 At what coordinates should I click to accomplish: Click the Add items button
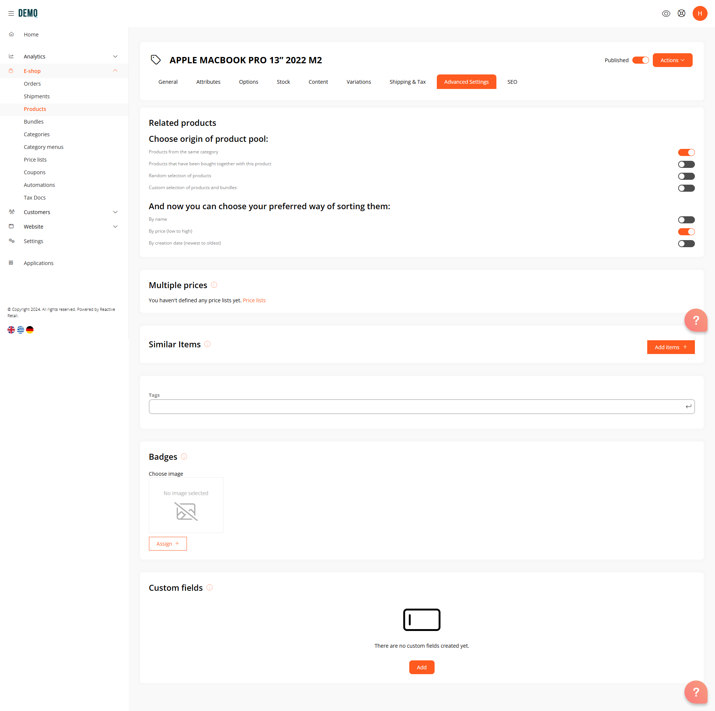[671, 347]
